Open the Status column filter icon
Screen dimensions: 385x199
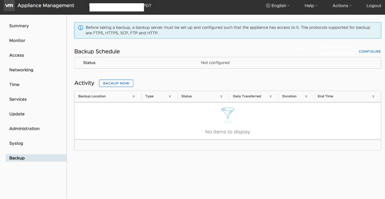point(221,97)
